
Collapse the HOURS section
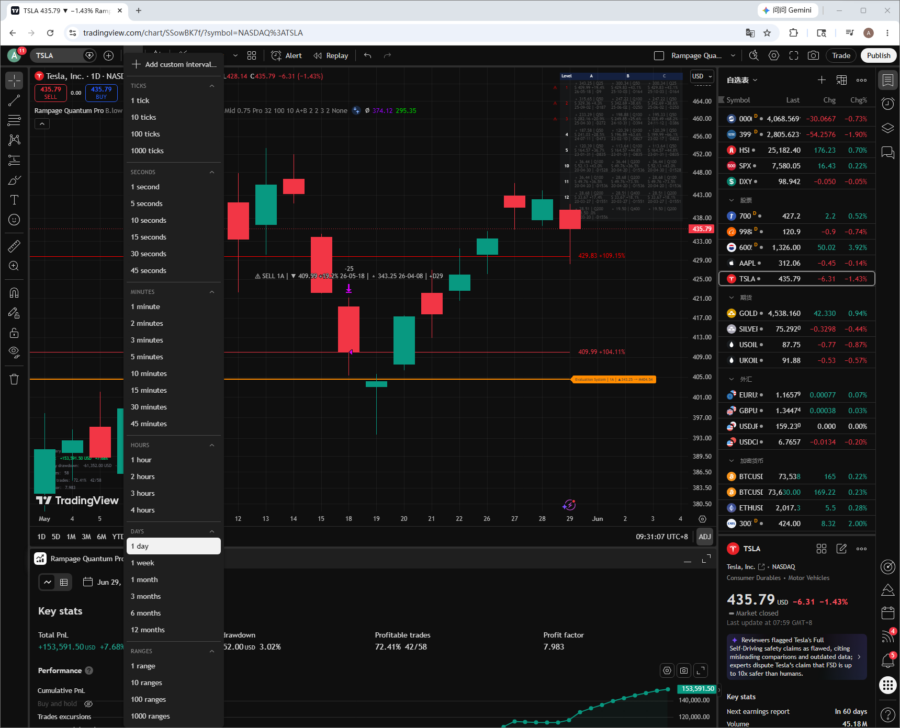tap(212, 445)
